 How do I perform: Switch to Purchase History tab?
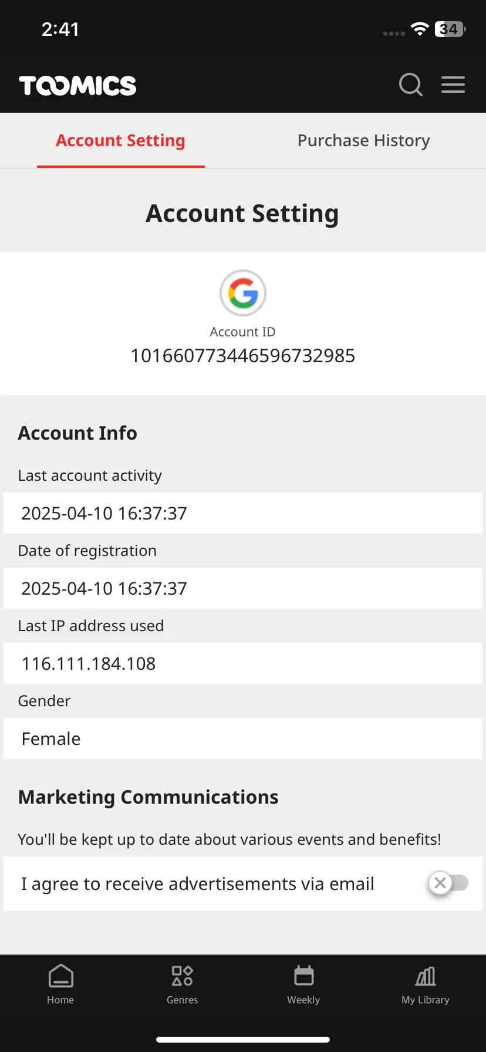point(364,140)
